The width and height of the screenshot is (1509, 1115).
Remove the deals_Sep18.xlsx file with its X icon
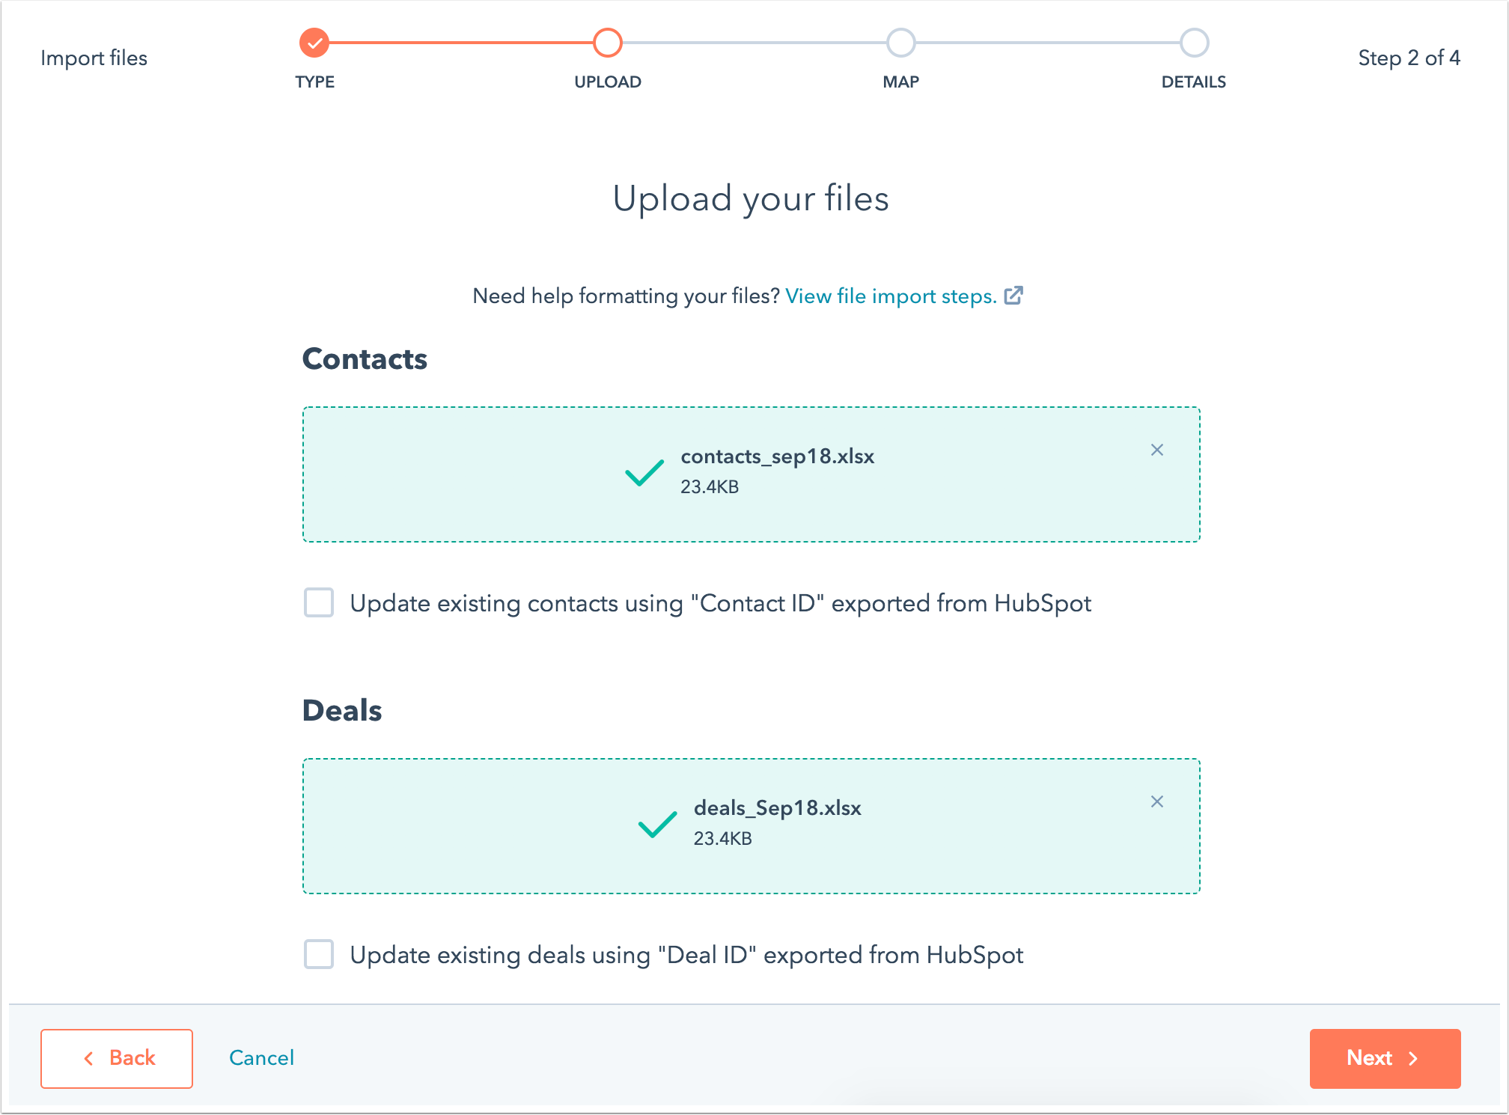(x=1156, y=801)
